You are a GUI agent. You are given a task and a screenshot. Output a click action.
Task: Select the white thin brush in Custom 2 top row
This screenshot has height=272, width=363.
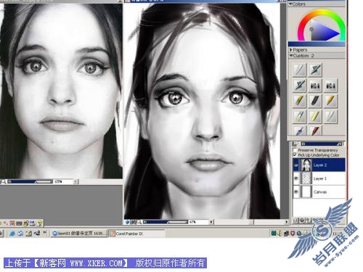[300, 70]
